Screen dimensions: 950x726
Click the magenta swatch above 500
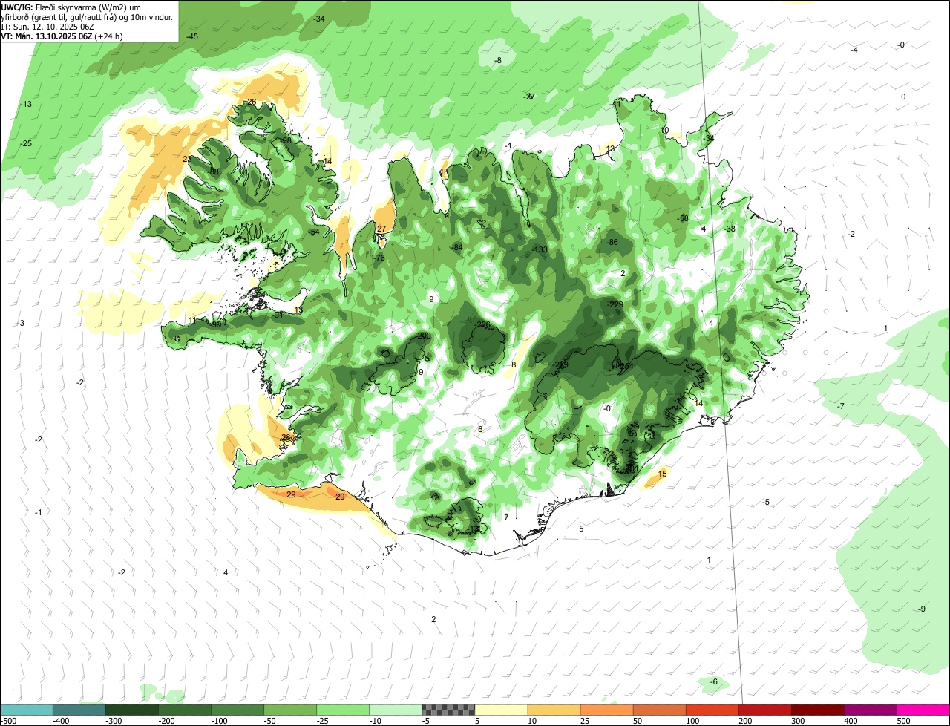coord(923,710)
